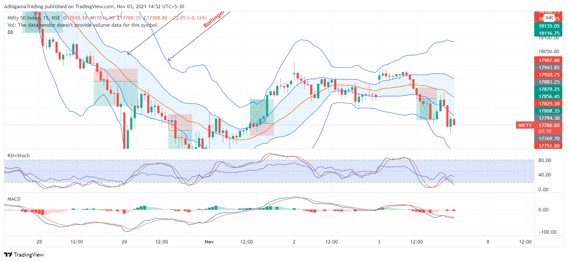
Task: Click the 8 date on time axis
Action: click(x=488, y=242)
